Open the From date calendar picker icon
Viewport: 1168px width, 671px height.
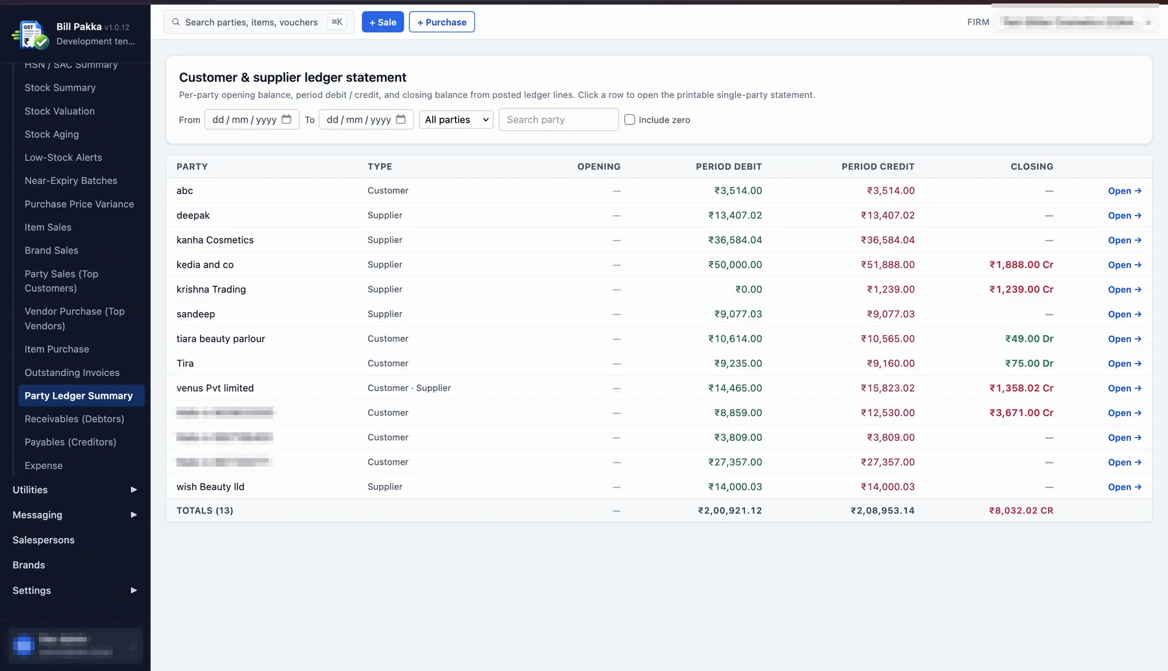point(286,119)
